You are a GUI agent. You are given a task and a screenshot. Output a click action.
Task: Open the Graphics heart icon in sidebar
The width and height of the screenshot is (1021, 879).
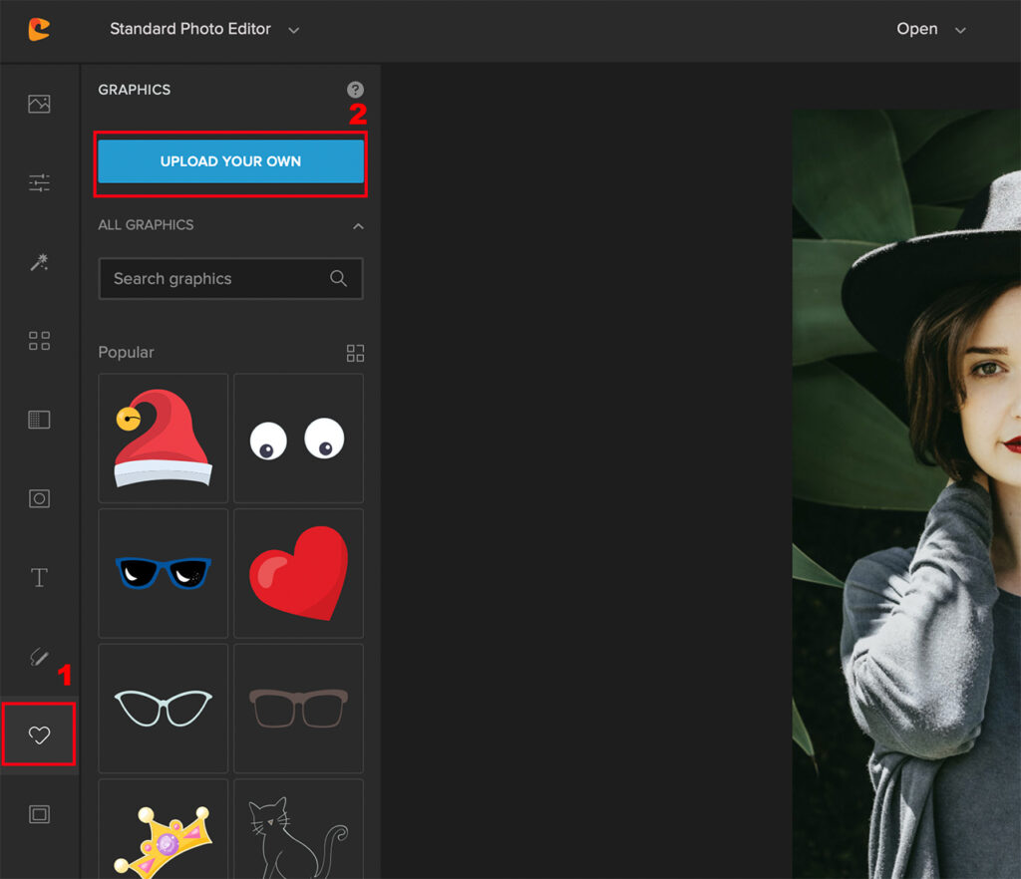(x=39, y=735)
